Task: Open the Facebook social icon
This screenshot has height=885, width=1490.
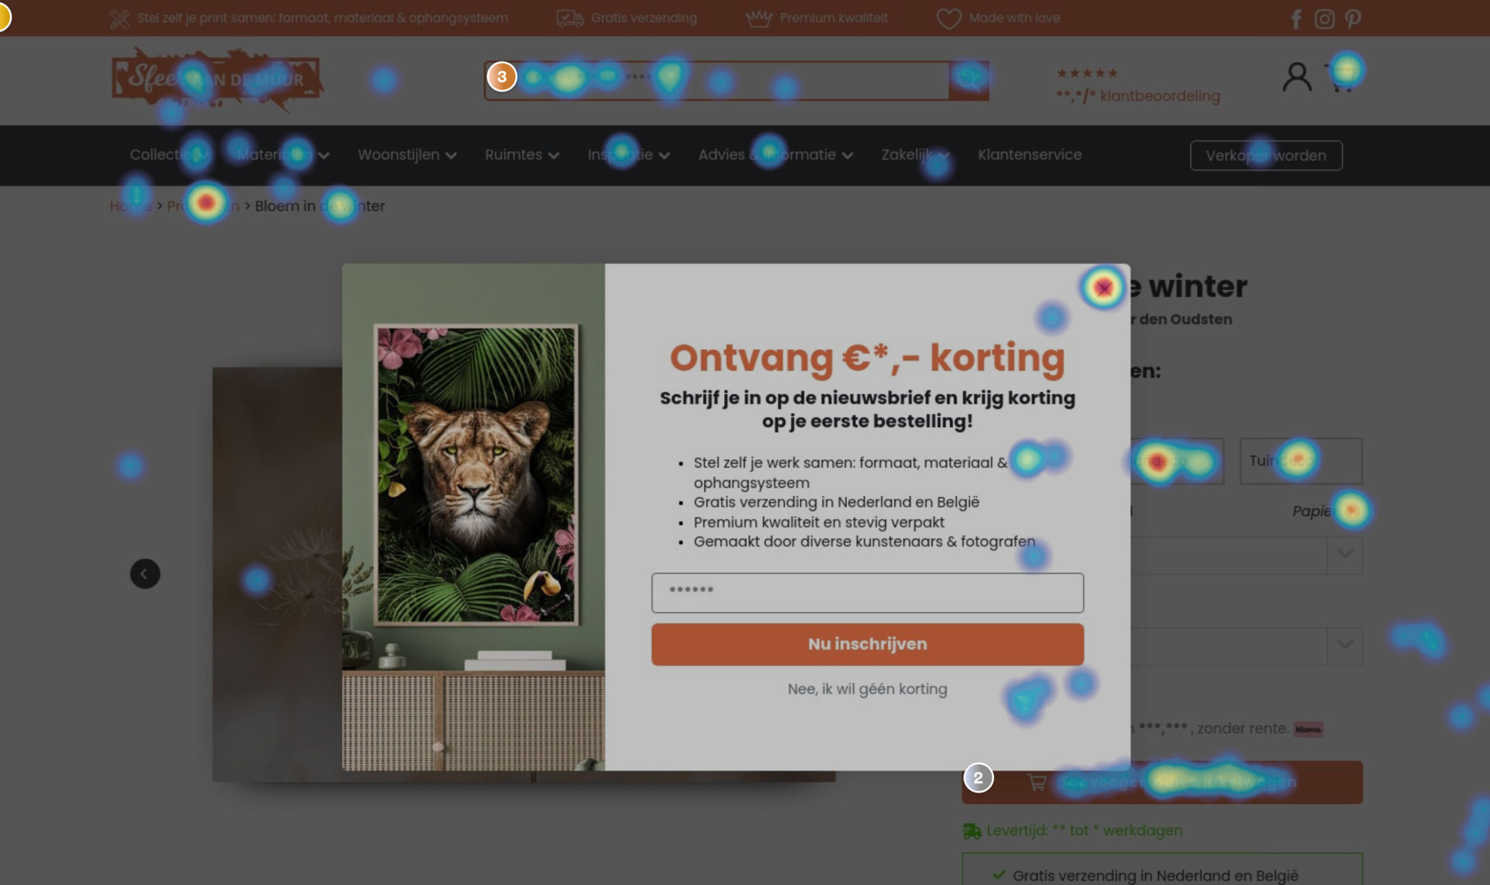Action: [x=1296, y=19]
